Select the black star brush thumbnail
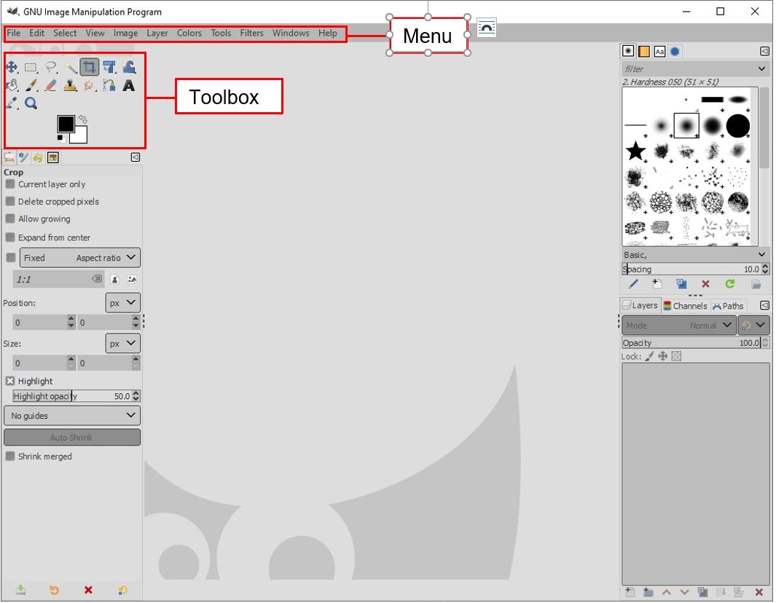Image resolution: width=776 pixels, height=603 pixels. [x=635, y=151]
